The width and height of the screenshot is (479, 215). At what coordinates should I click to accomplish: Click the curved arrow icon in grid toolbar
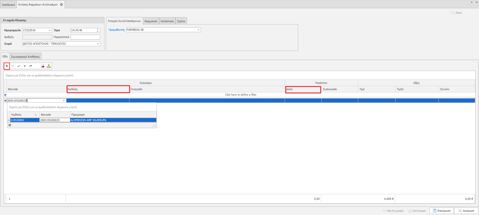point(31,66)
